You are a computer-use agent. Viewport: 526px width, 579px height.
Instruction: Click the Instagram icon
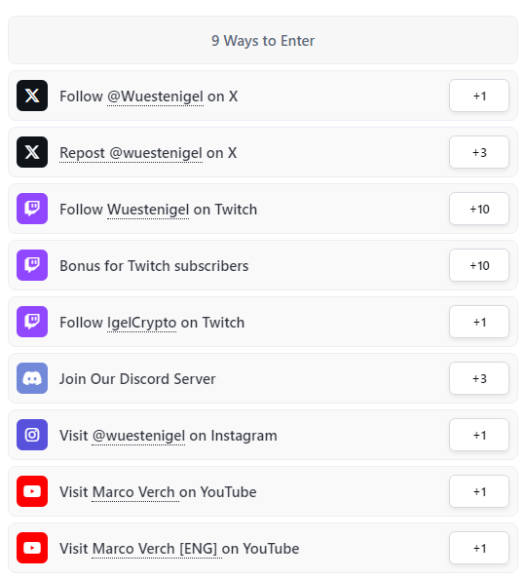[32, 435]
